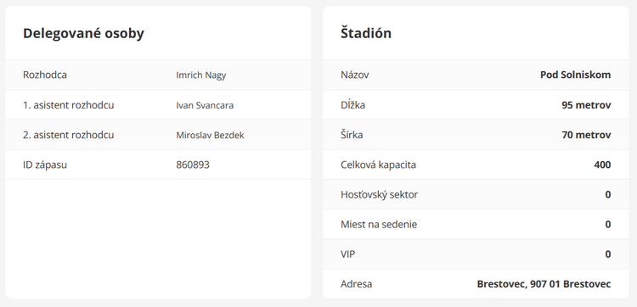Click the stadium name Pod Solniskom
The image size is (637, 307).
[x=575, y=75]
